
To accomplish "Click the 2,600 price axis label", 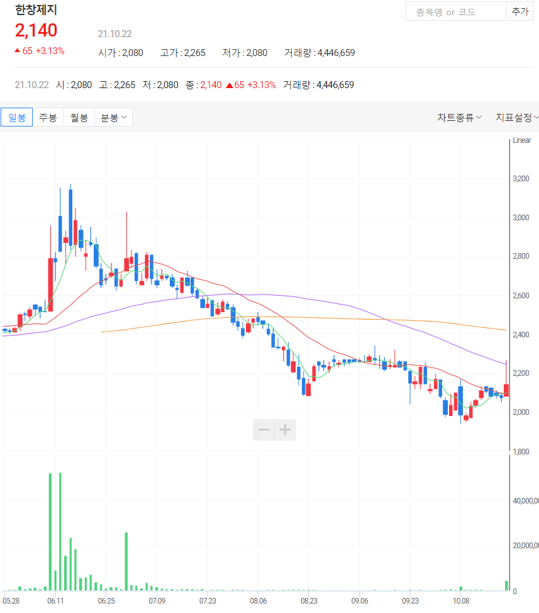I will [521, 296].
